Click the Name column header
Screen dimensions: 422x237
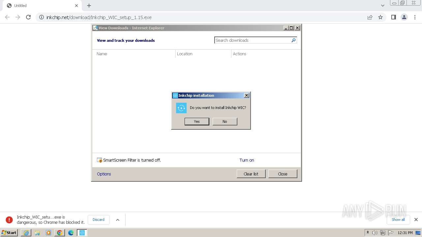102,54
